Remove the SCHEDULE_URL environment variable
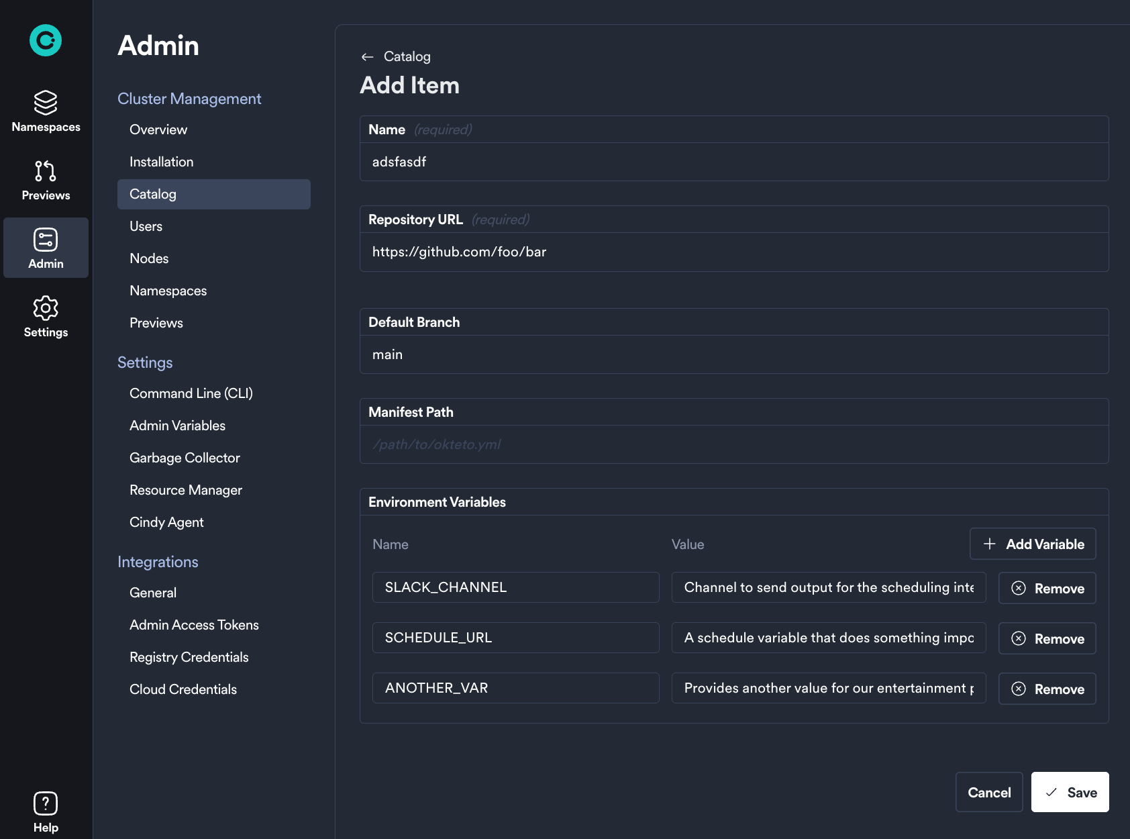Image resolution: width=1130 pixels, height=839 pixels. coord(1047,638)
